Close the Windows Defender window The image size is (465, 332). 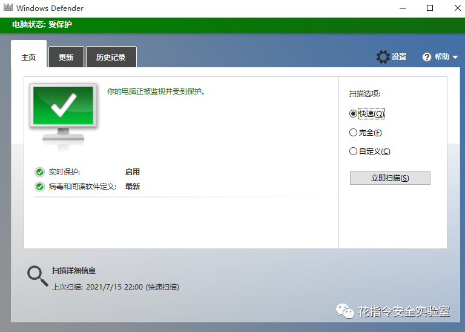[x=457, y=8]
